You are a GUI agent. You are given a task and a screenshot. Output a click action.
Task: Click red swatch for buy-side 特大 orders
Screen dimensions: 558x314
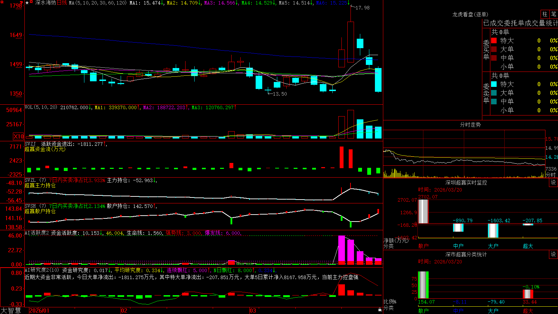pos(494,40)
